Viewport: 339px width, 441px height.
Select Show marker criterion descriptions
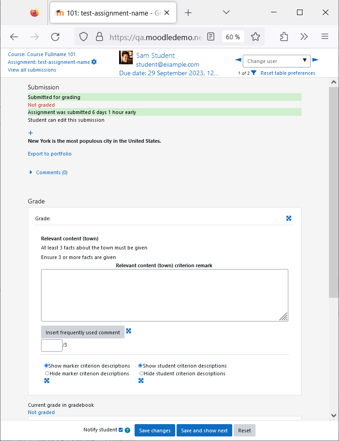(x=46, y=366)
